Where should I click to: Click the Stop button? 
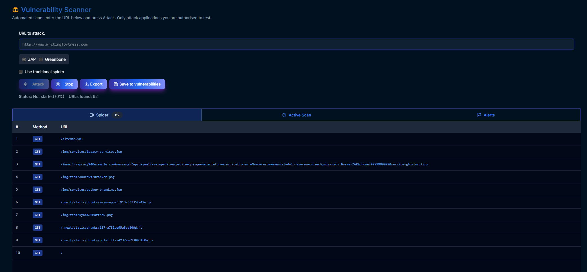(x=64, y=84)
